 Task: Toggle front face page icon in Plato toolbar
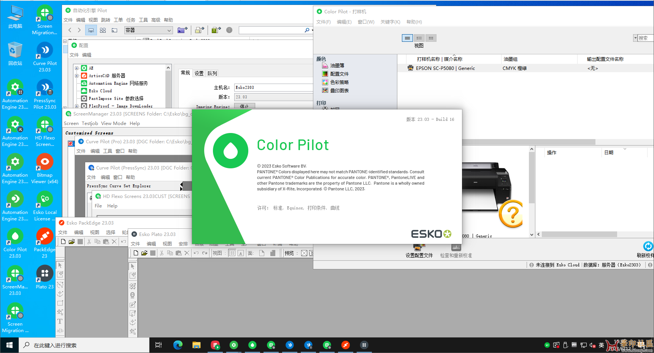(x=262, y=253)
